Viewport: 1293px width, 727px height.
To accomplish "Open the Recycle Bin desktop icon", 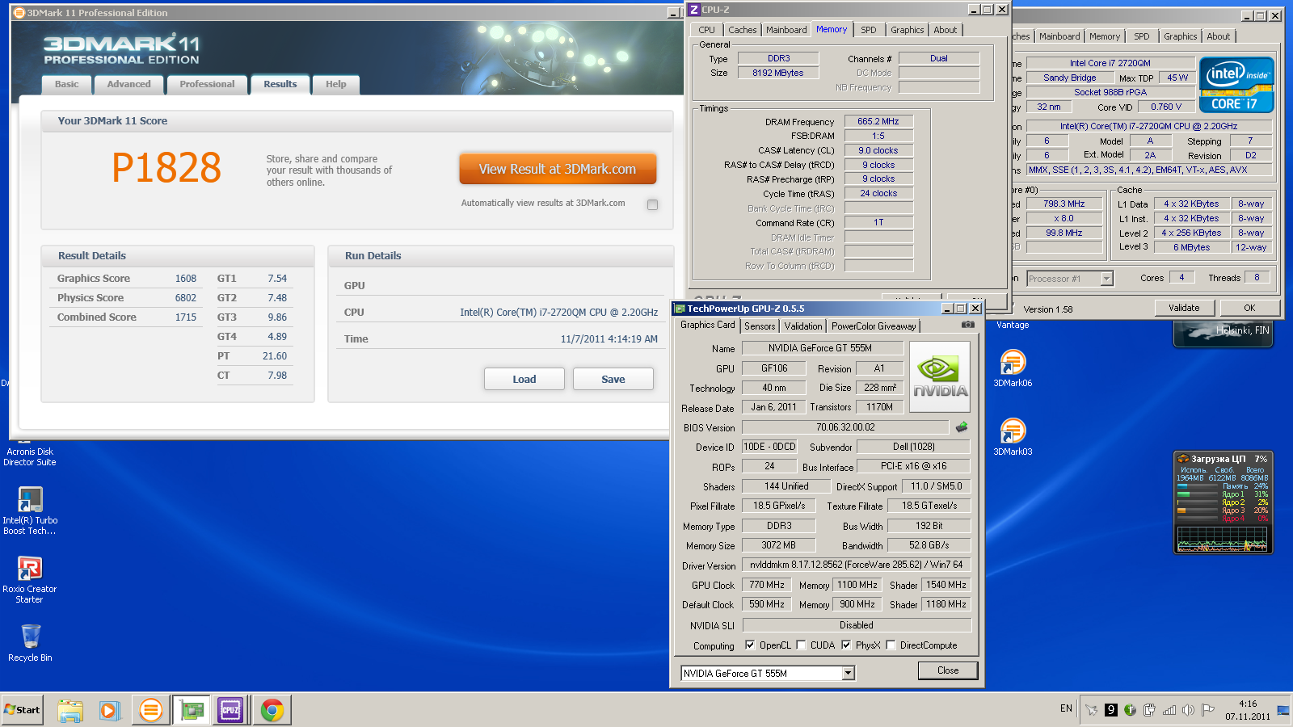I will [x=30, y=643].
